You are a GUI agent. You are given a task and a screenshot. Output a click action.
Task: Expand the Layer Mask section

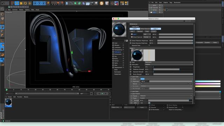click(131, 91)
